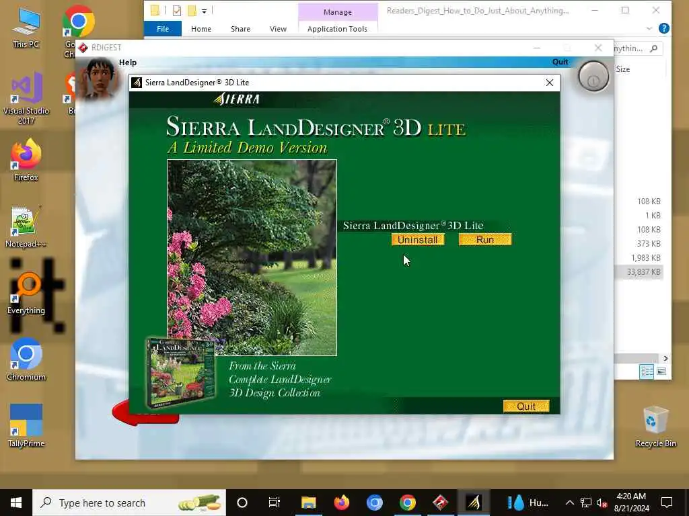
Task: Open Cortana circle on the taskbar
Action: click(242, 503)
